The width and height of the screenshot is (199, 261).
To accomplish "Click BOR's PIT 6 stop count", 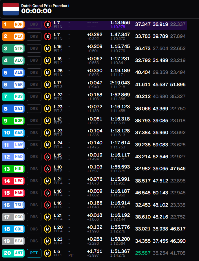I will pyautogui.click(x=58, y=123).
